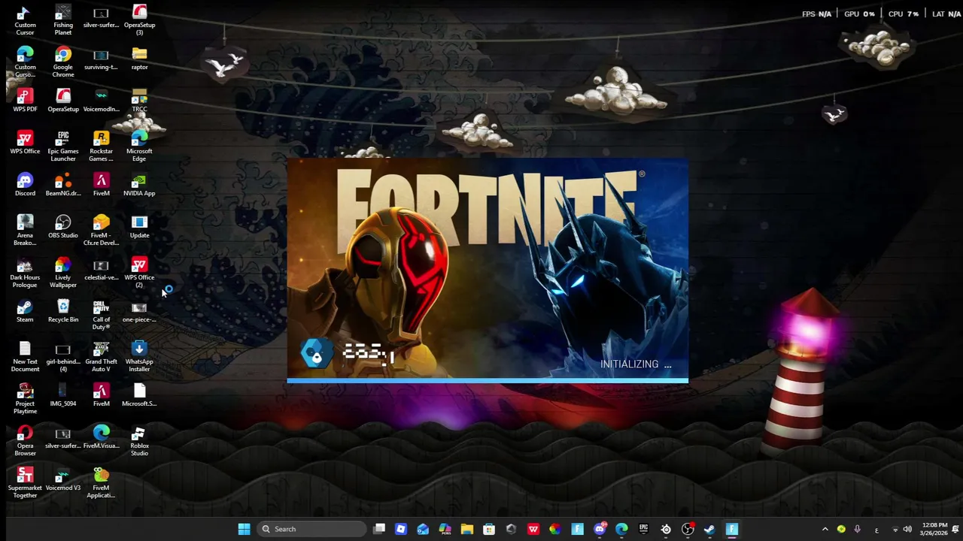Viewport: 963px width, 541px height.
Task: Select the surviving-t... video file icon
Action: coord(101,59)
